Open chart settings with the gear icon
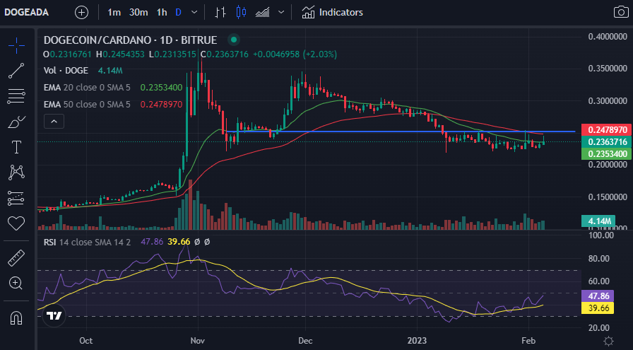The image size is (633, 350). pos(608,341)
